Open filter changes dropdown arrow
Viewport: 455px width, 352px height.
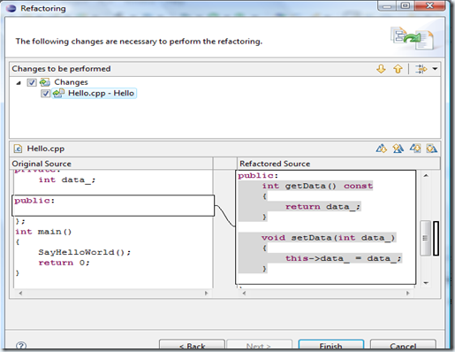tap(435, 69)
